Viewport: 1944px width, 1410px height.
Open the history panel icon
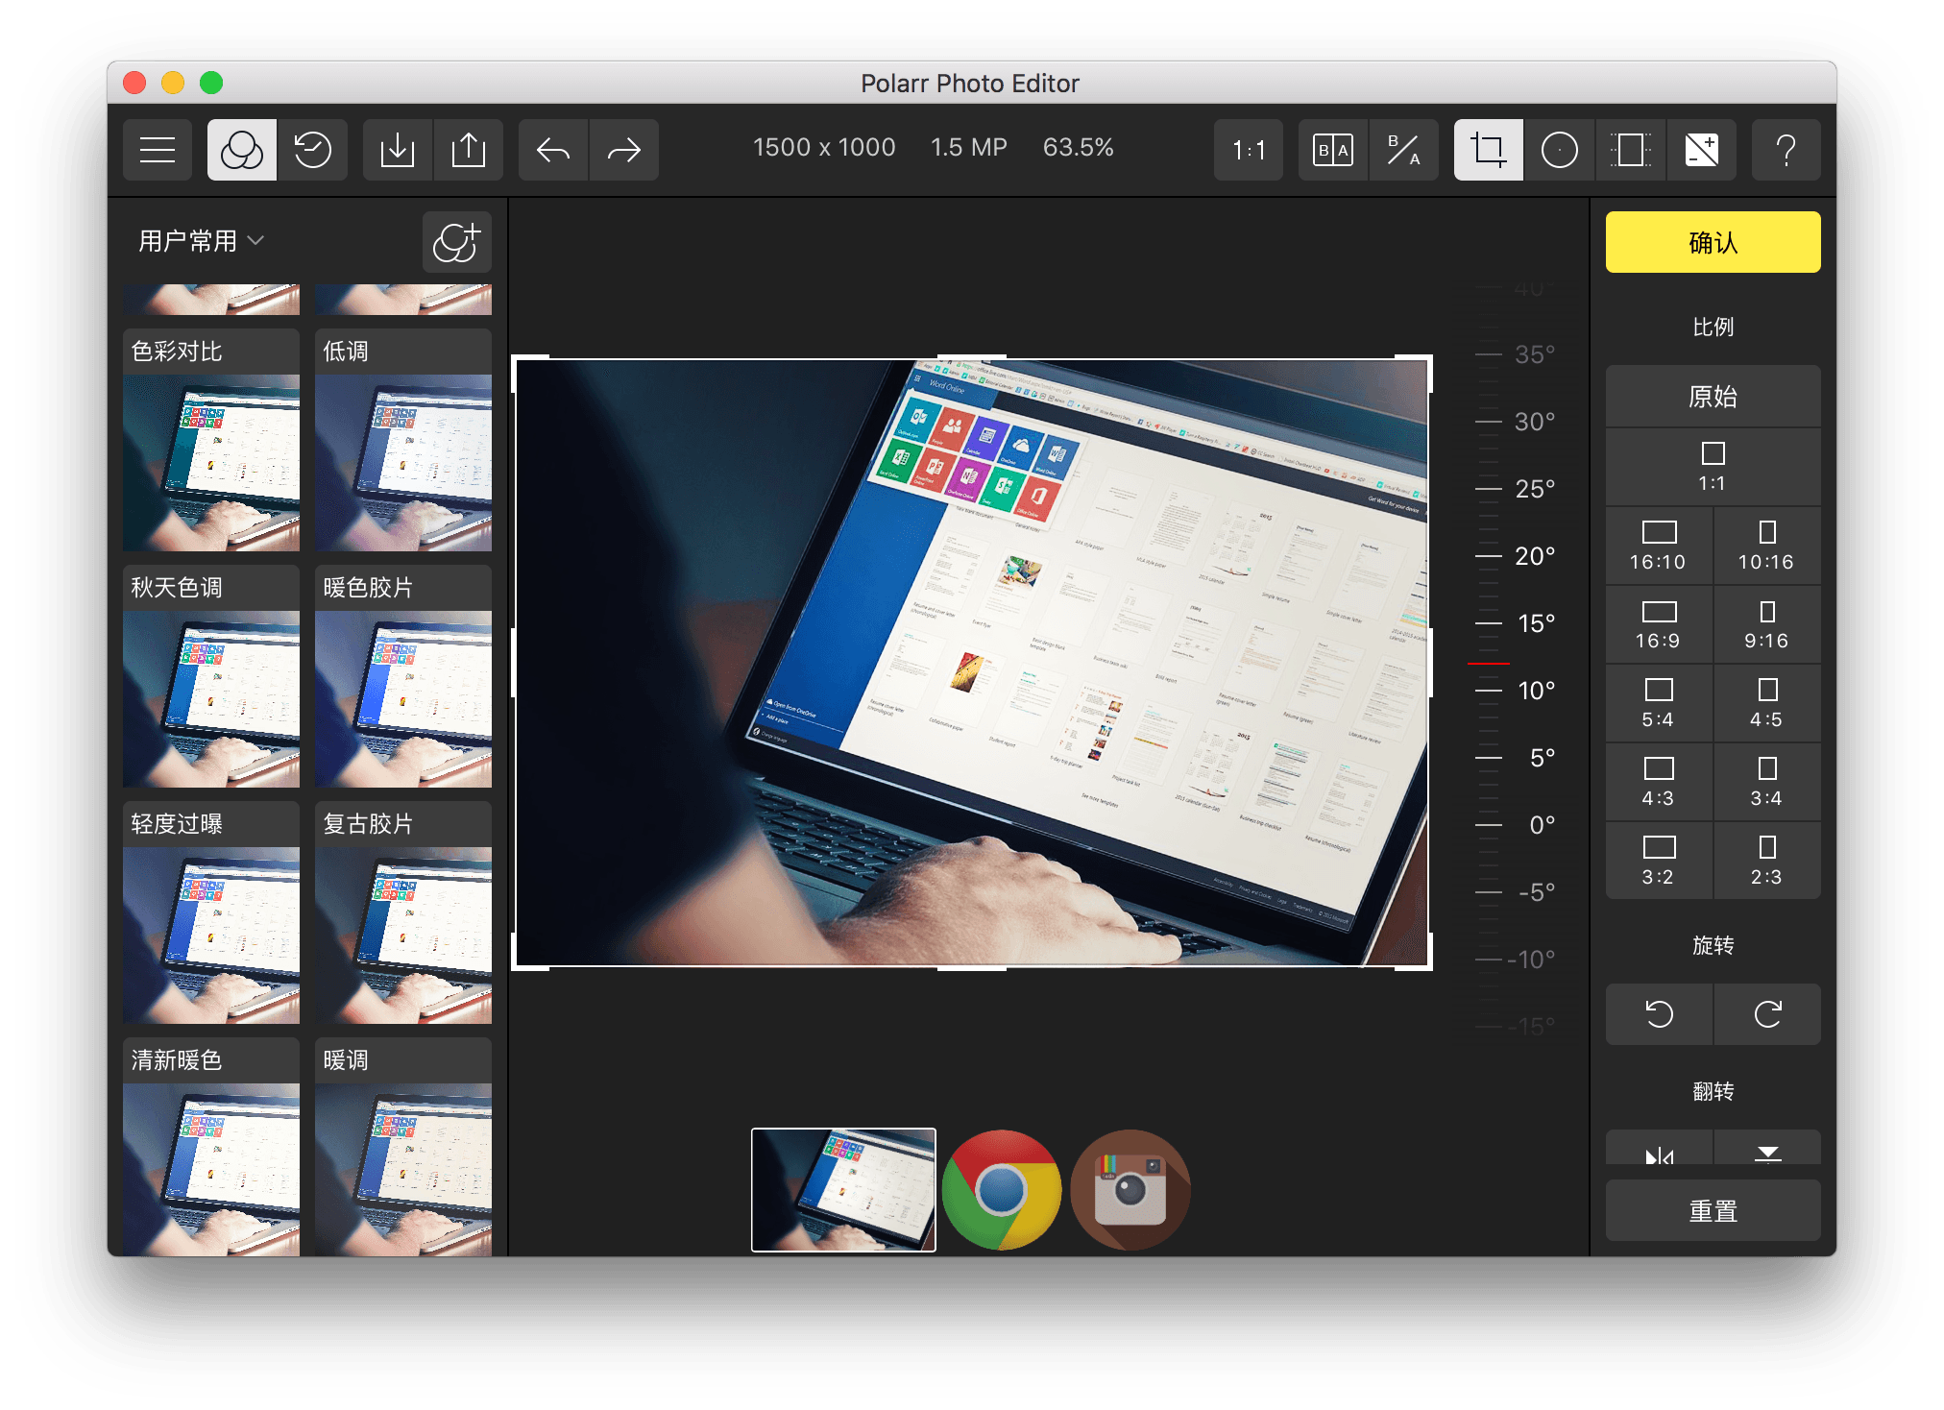coord(312,150)
